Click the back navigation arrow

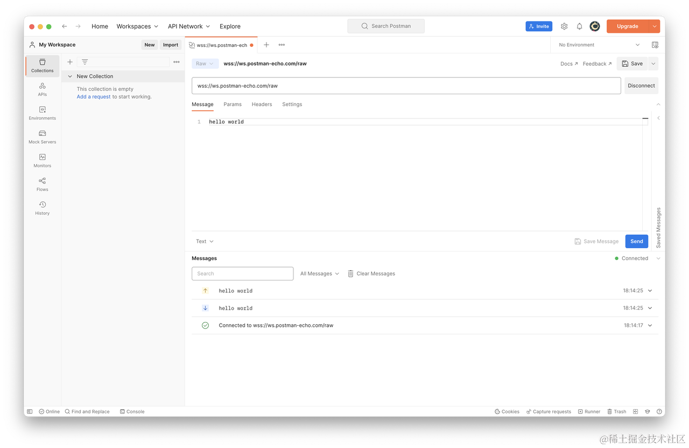pyautogui.click(x=65, y=26)
